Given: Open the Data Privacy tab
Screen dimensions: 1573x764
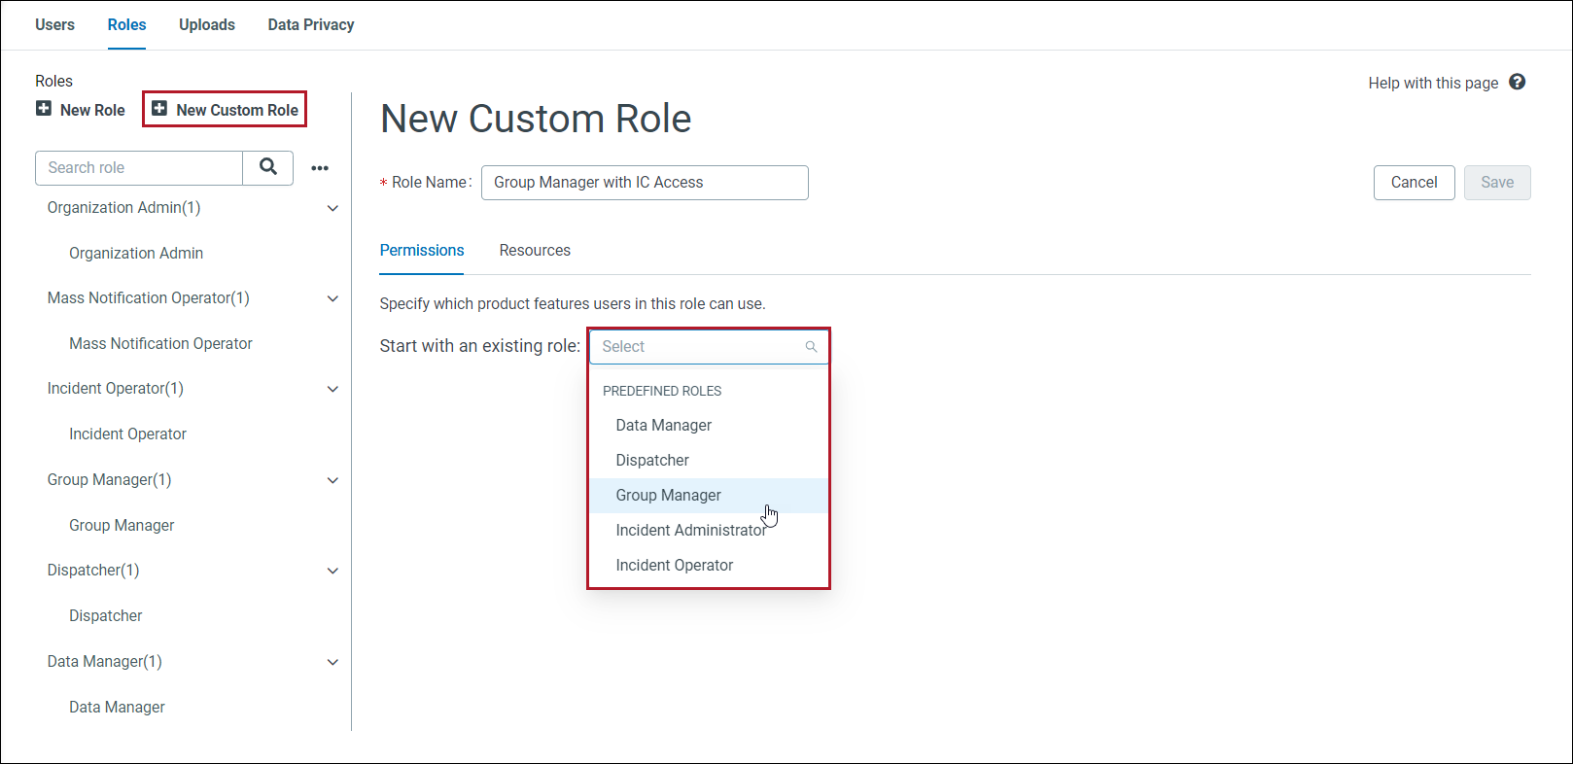Looking at the screenshot, I should 310,25.
